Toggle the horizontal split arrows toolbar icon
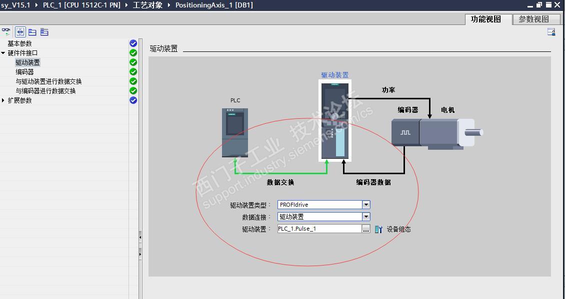 [20, 32]
